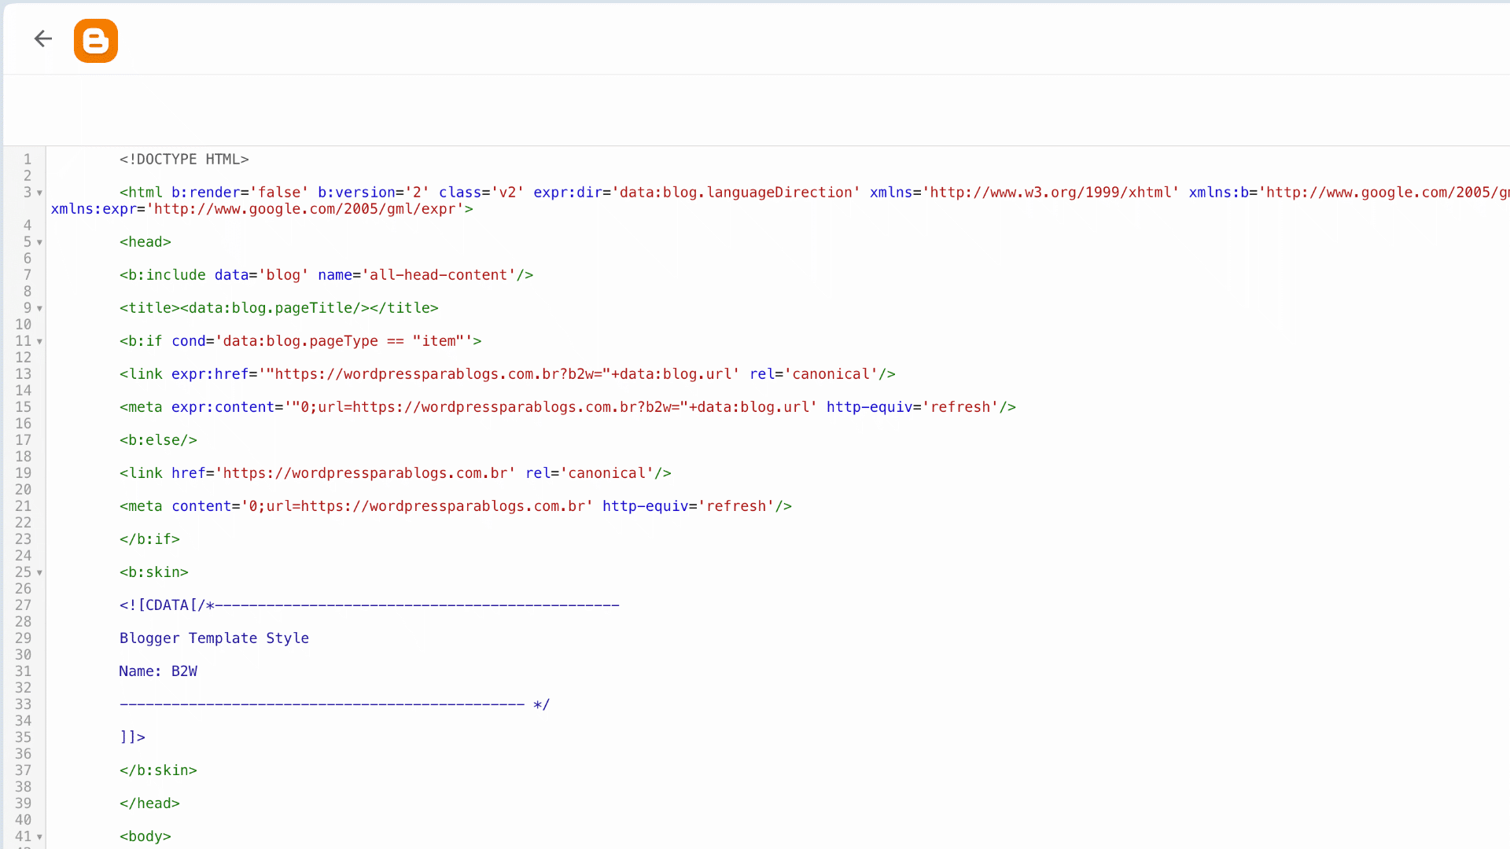Click the b:else tag
The height and width of the screenshot is (849, 1510).
pyautogui.click(x=158, y=440)
